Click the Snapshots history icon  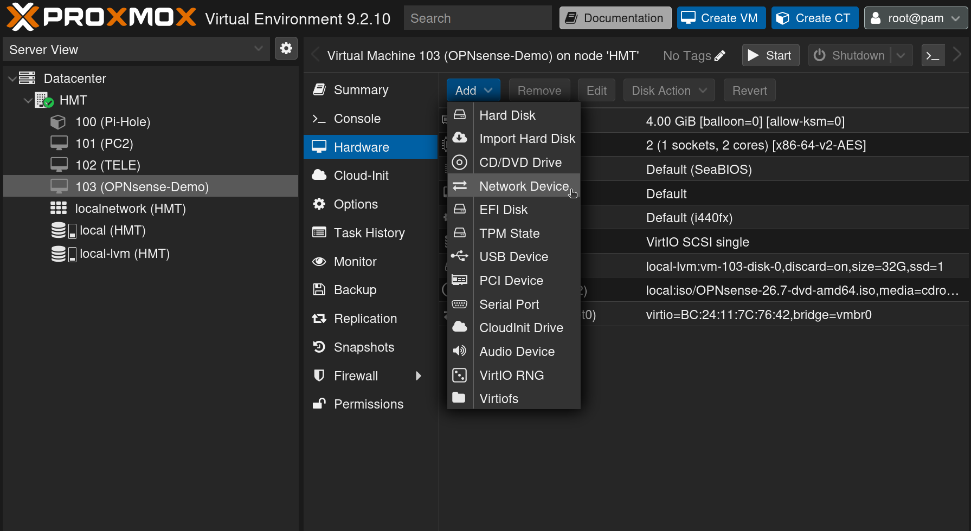pyautogui.click(x=319, y=347)
